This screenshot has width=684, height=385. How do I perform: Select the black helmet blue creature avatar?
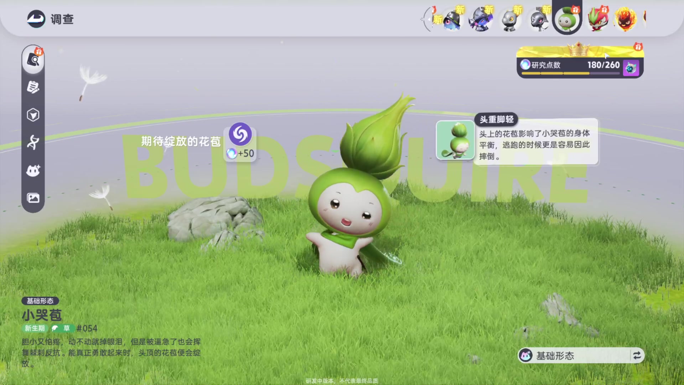point(452,20)
